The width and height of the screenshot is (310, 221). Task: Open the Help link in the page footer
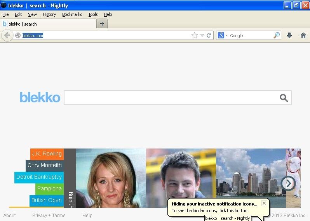(87, 215)
